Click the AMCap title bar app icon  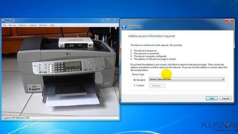tap(3, 20)
